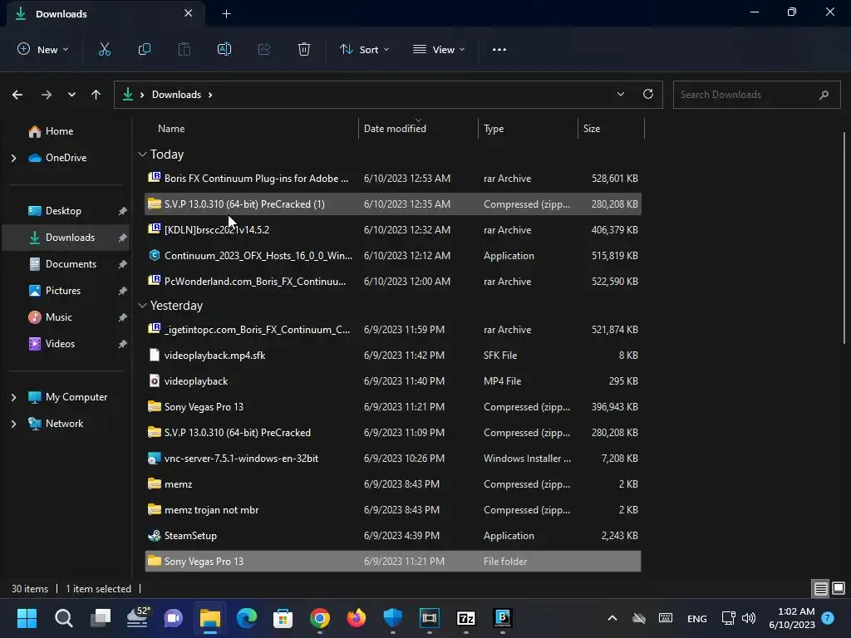Open Music in navigation pane
Screen dimensions: 851x638
59,317
